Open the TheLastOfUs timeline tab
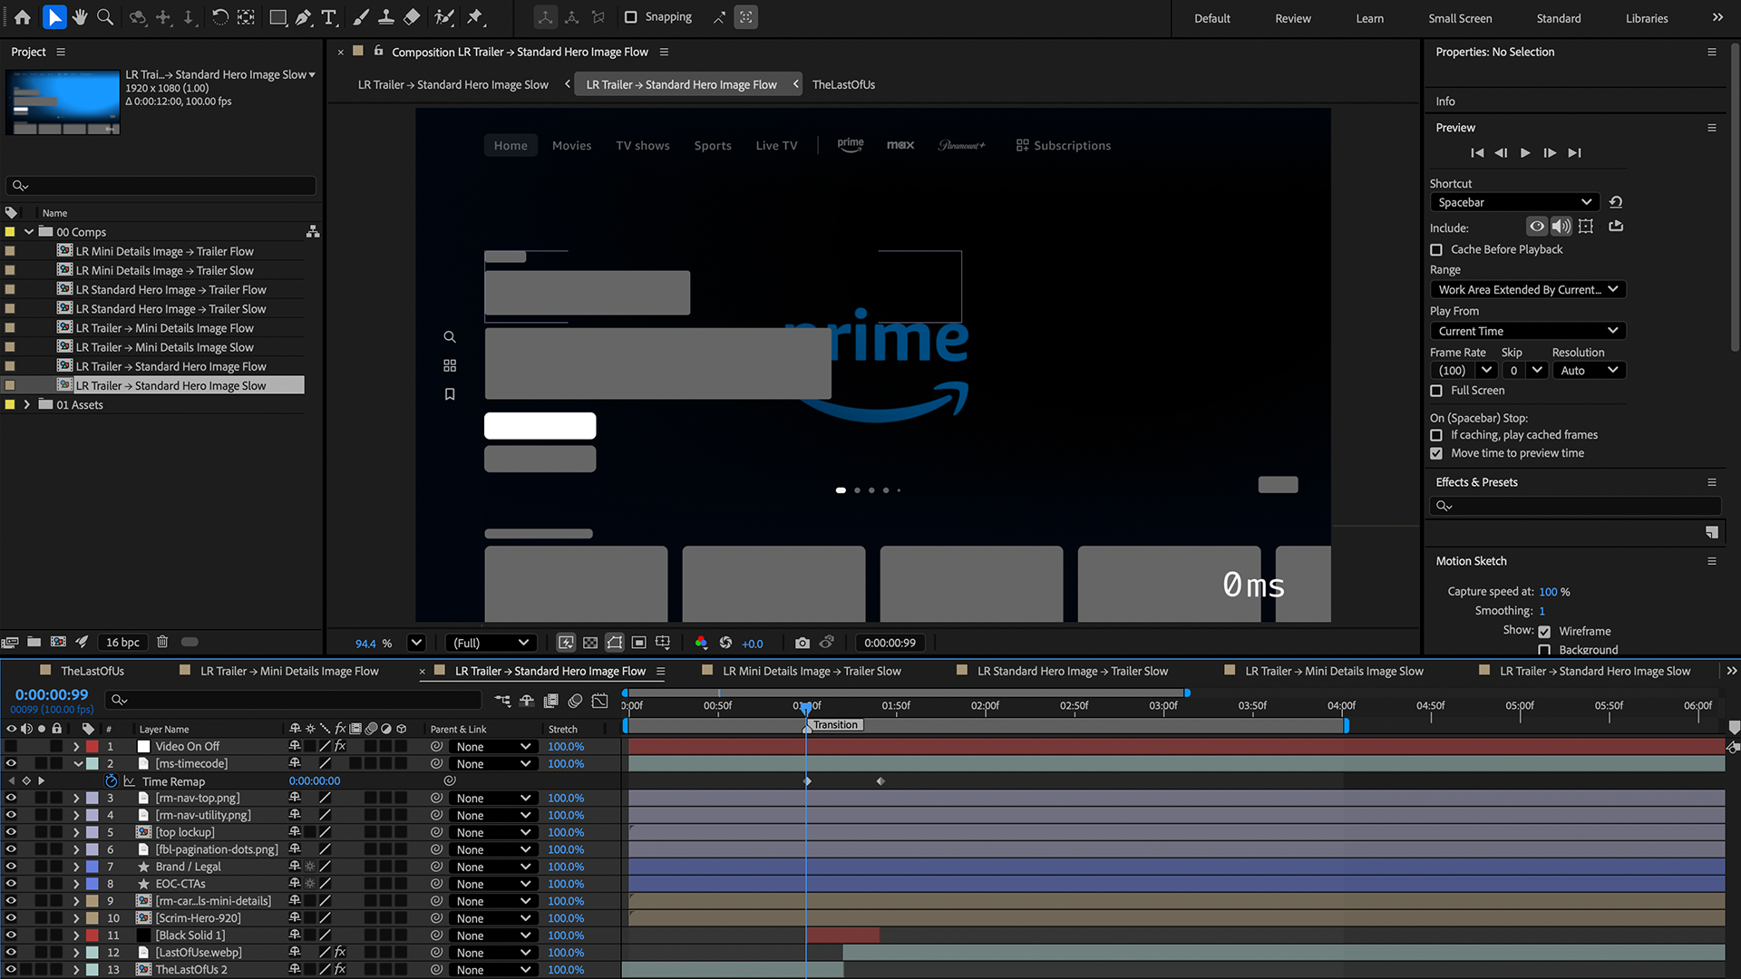 tap(92, 672)
